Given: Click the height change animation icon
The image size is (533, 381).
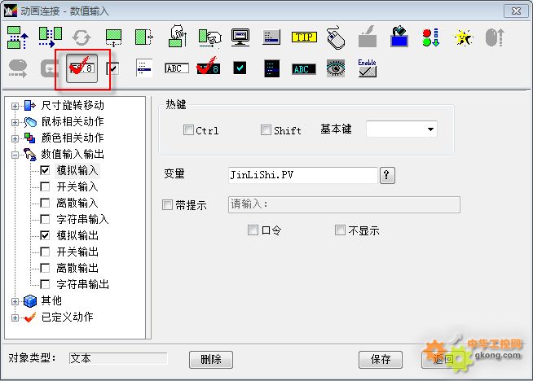Looking at the screenshot, I should (x=113, y=37).
